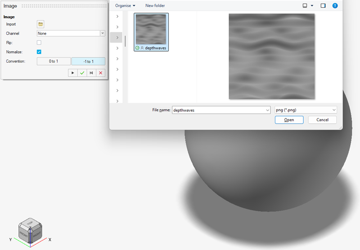The height and width of the screenshot is (250, 360).
Task: Select the 0 to 1 convention
Action: [x=54, y=61]
